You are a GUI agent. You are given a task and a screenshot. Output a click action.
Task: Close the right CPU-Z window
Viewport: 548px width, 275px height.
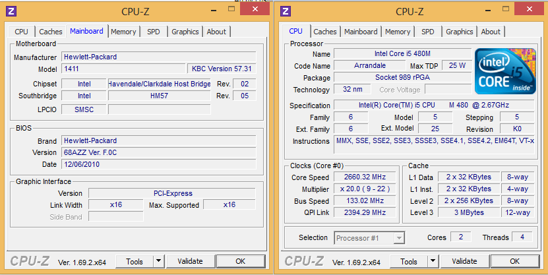(529, 9)
